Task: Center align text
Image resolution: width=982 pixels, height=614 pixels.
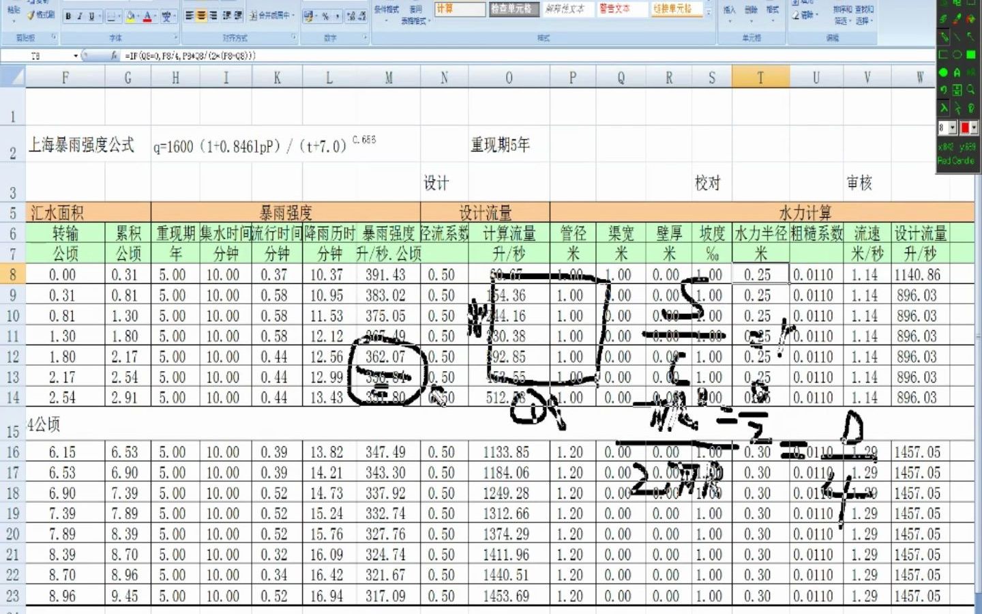Action: coord(201,15)
